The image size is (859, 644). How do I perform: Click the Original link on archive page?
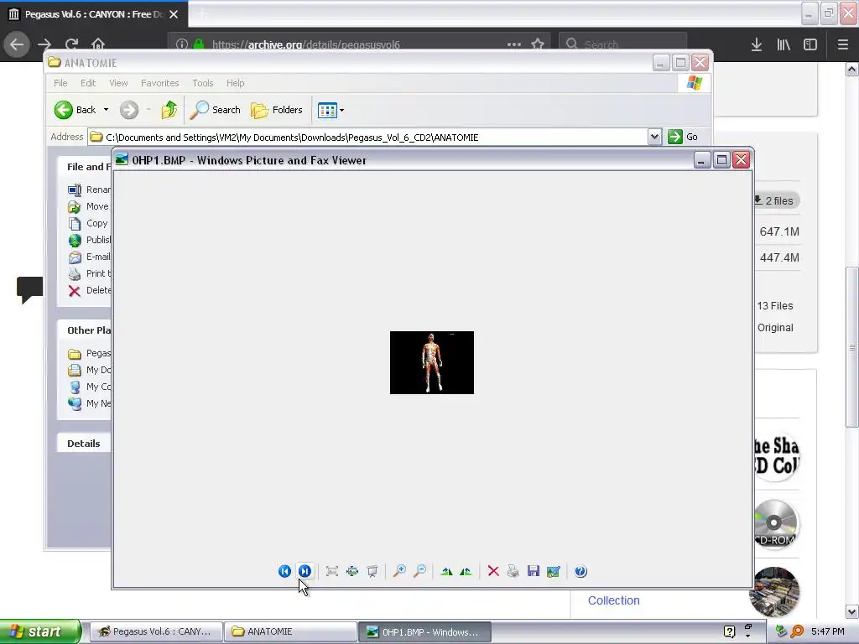click(x=775, y=328)
